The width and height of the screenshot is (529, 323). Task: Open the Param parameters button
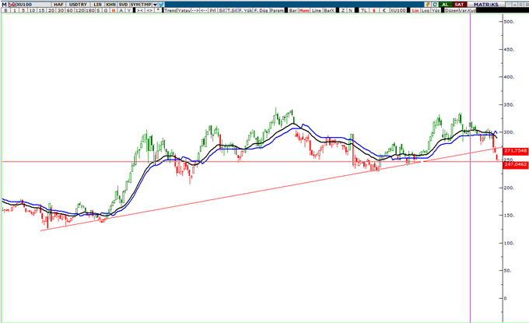click(277, 10)
